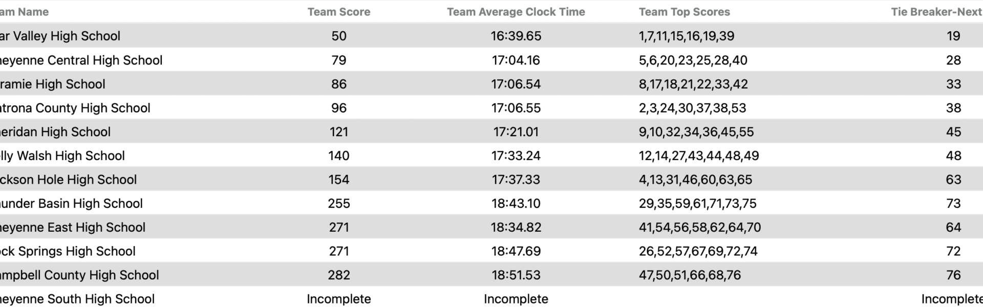This screenshot has width=983, height=307.
Task: Click Campbell County's top scores 47,50,51,66,68,76
Action: pyautogui.click(x=689, y=275)
